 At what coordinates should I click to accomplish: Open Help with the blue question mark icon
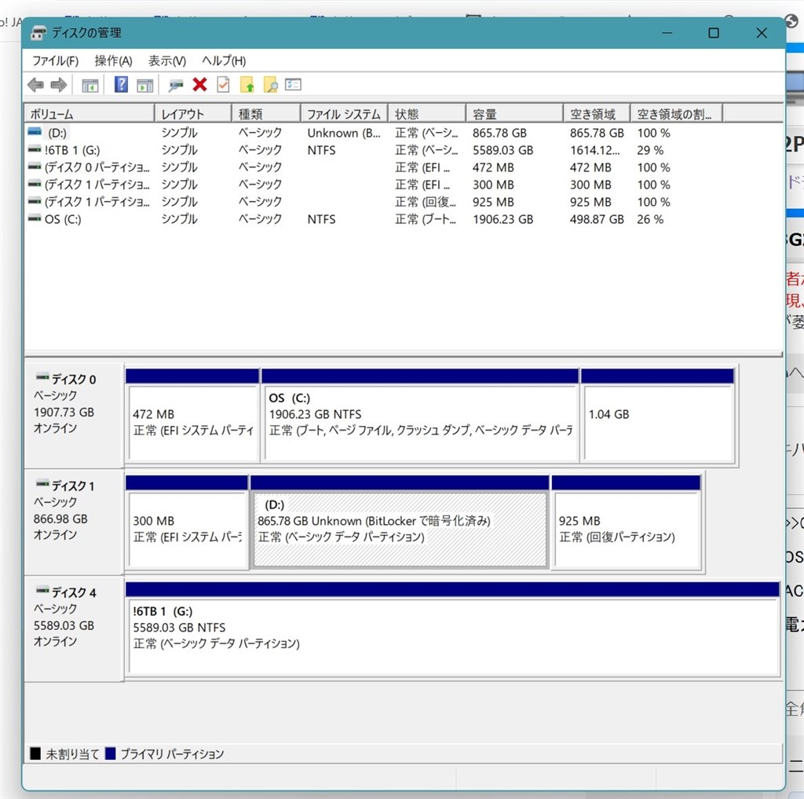coord(121,84)
